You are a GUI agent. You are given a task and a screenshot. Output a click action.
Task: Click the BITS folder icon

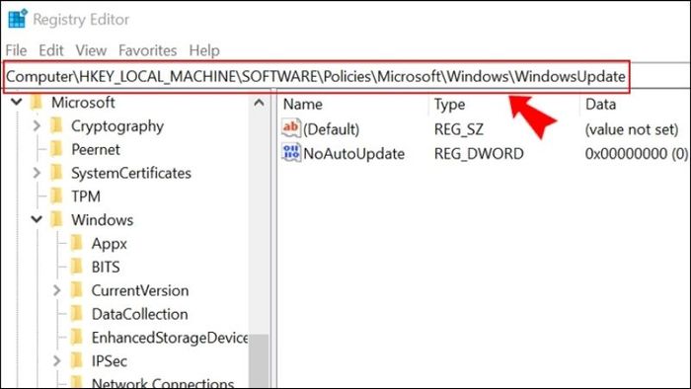click(x=77, y=267)
